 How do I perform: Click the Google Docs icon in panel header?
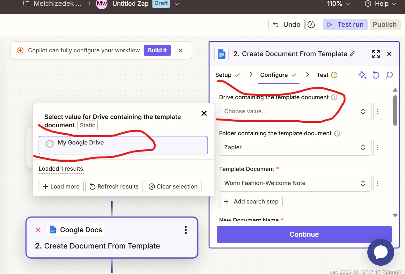[x=221, y=54]
